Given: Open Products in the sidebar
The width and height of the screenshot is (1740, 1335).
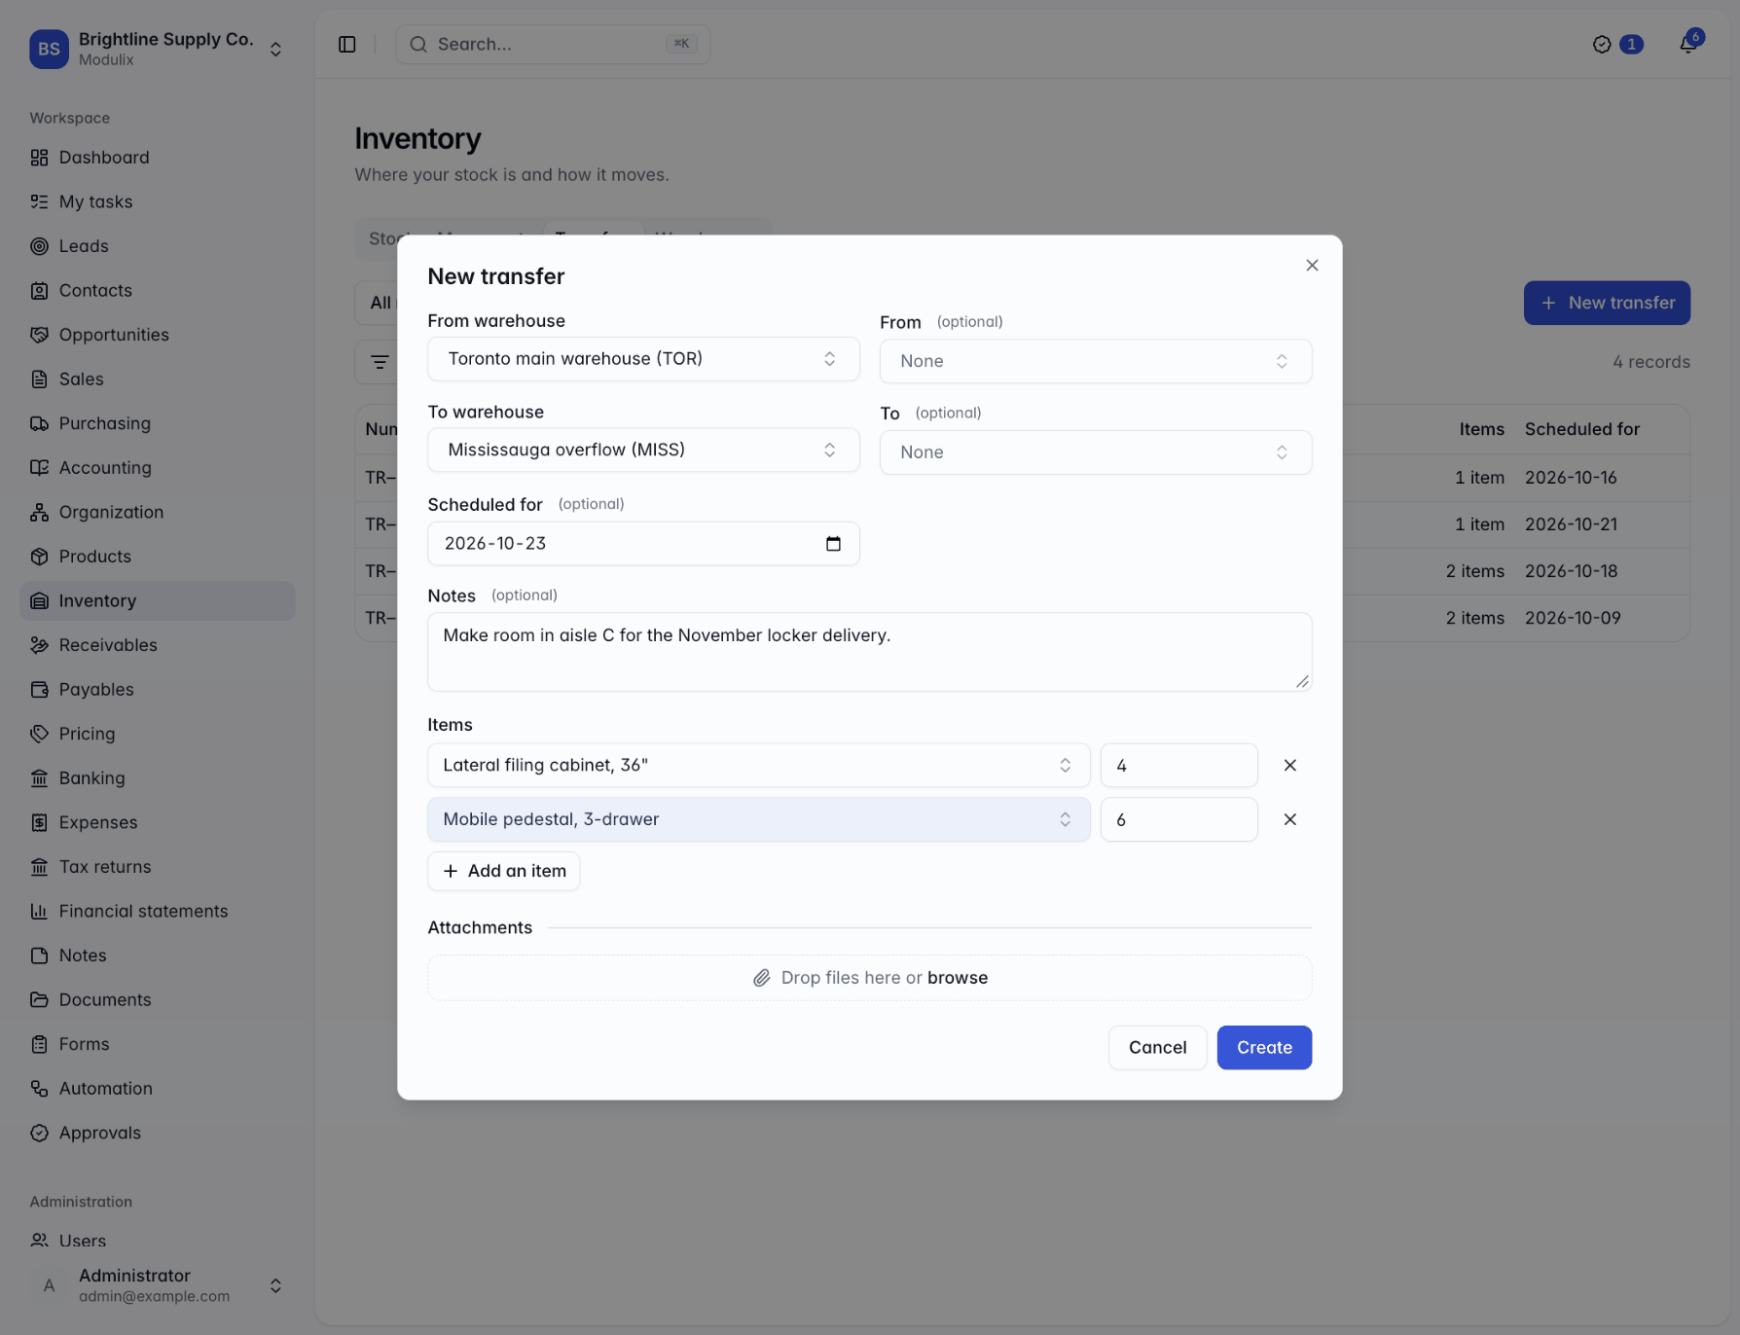Looking at the screenshot, I should click(158, 557).
